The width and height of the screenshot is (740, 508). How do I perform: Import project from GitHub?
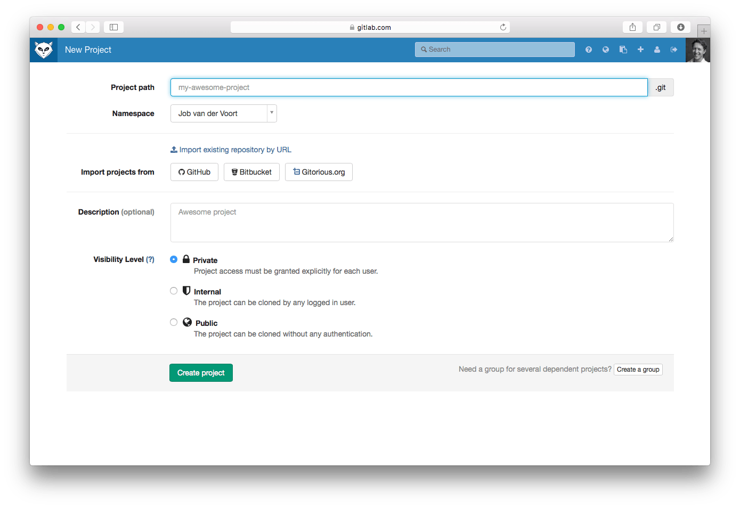194,172
